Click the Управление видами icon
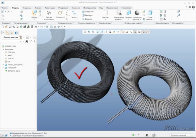196x138 pixels. [119, 13]
